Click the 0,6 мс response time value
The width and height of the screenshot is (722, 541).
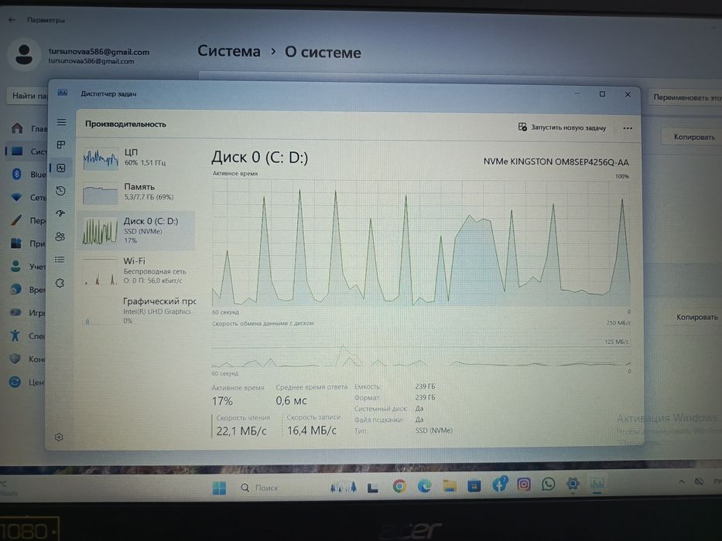pyautogui.click(x=291, y=400)
